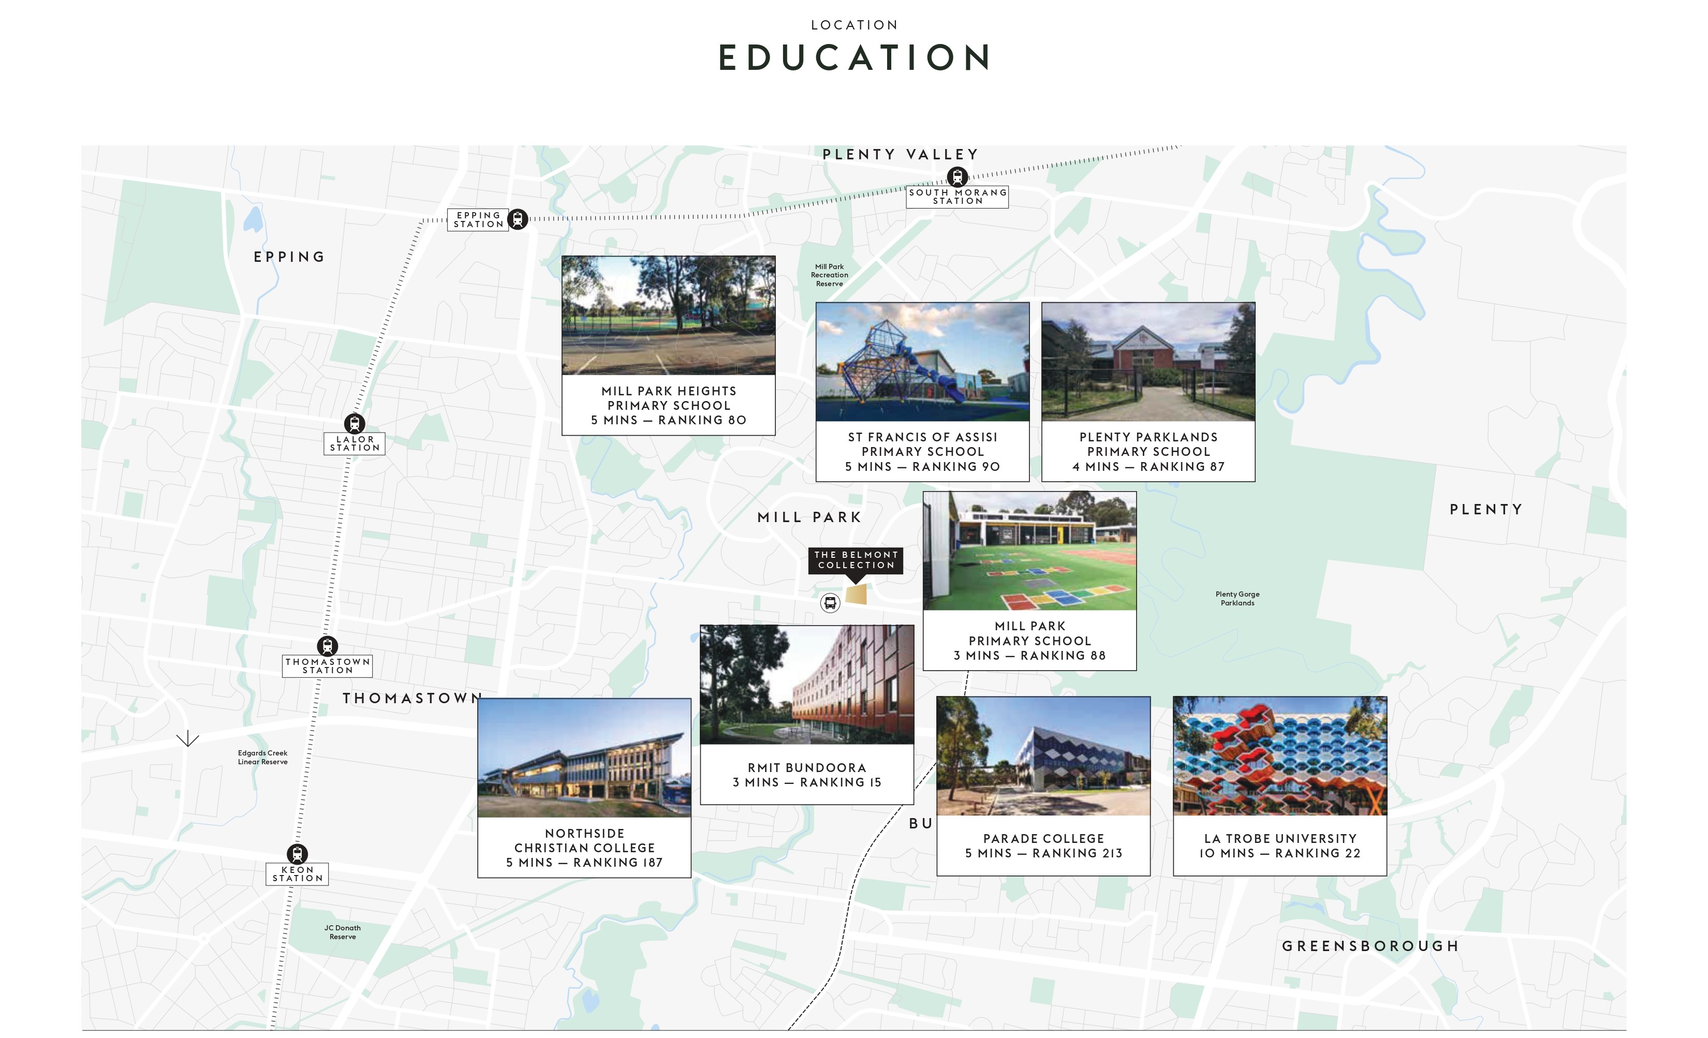Click the Mill Park Recreation Reserve label
This screenshot has height=1038, width=1708.
[x=829, y=275]
